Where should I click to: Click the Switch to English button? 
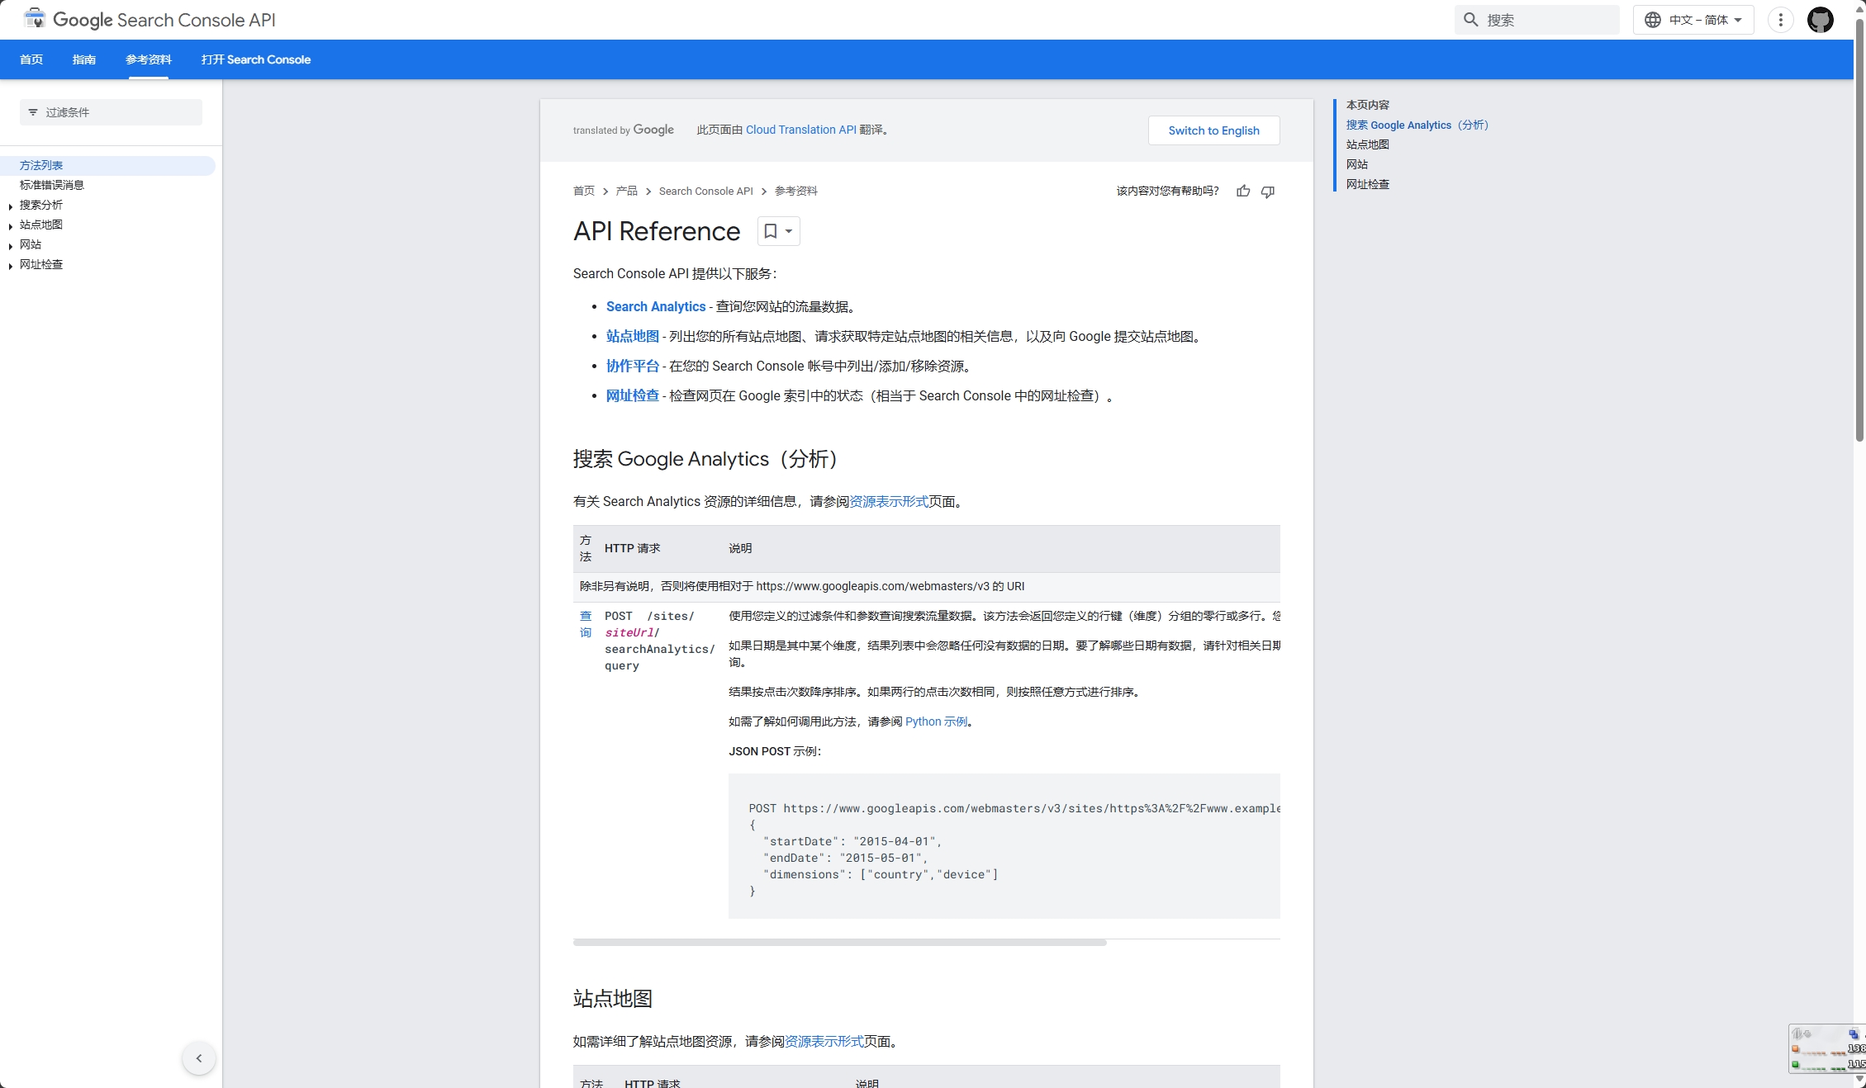point(1213,130)
